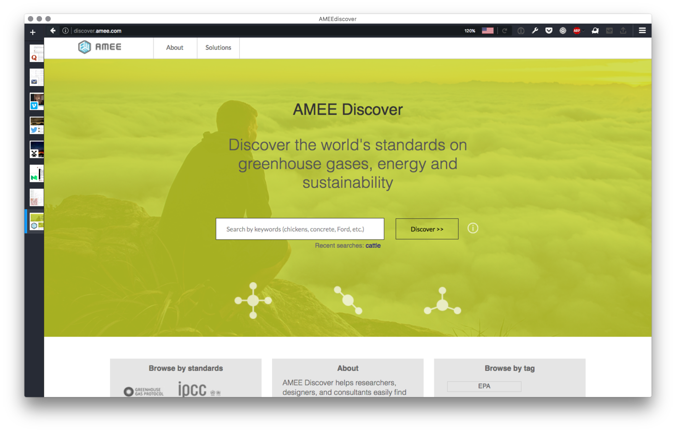Screen dimensions: 676x432
Task: Click the Discover >> button
Action: tap(427, 229)
